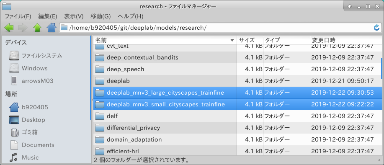The height and width of the screenshot is (165, 384).
Task: Go to parent folder with up arrow
Action: (x=37, y=28)
